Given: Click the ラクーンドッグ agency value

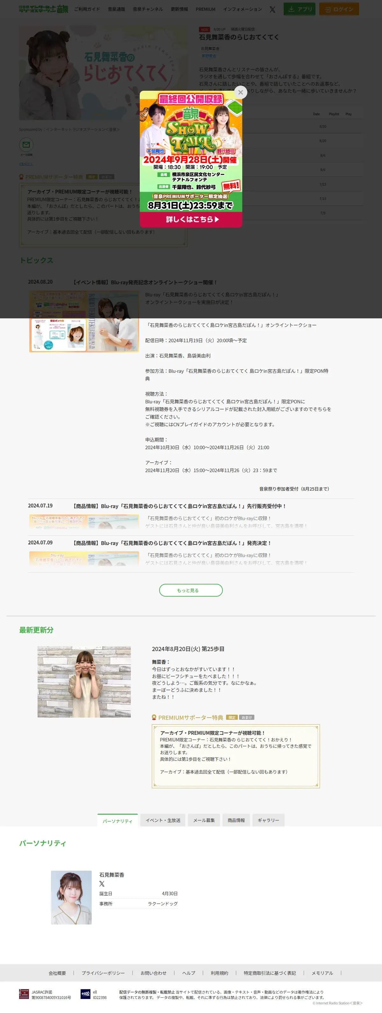Looking at the screenshot, I should 163,904.
